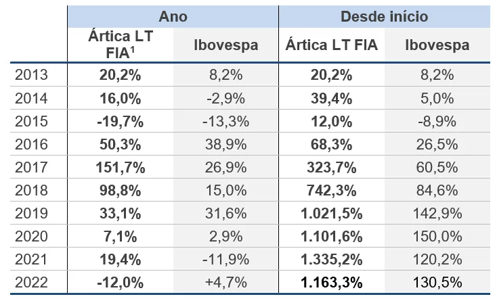Click the 742,3% since-inception cell
Image resolution: width=495 pixels, height=301 pixels.
[330, 191]
